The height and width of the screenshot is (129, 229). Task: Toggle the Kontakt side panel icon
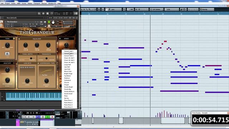coord(75,14)
